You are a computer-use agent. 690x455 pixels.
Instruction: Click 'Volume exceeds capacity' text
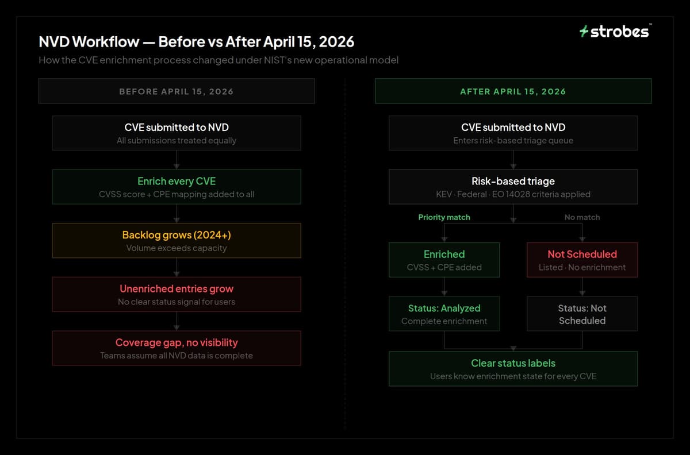[177, 248]
